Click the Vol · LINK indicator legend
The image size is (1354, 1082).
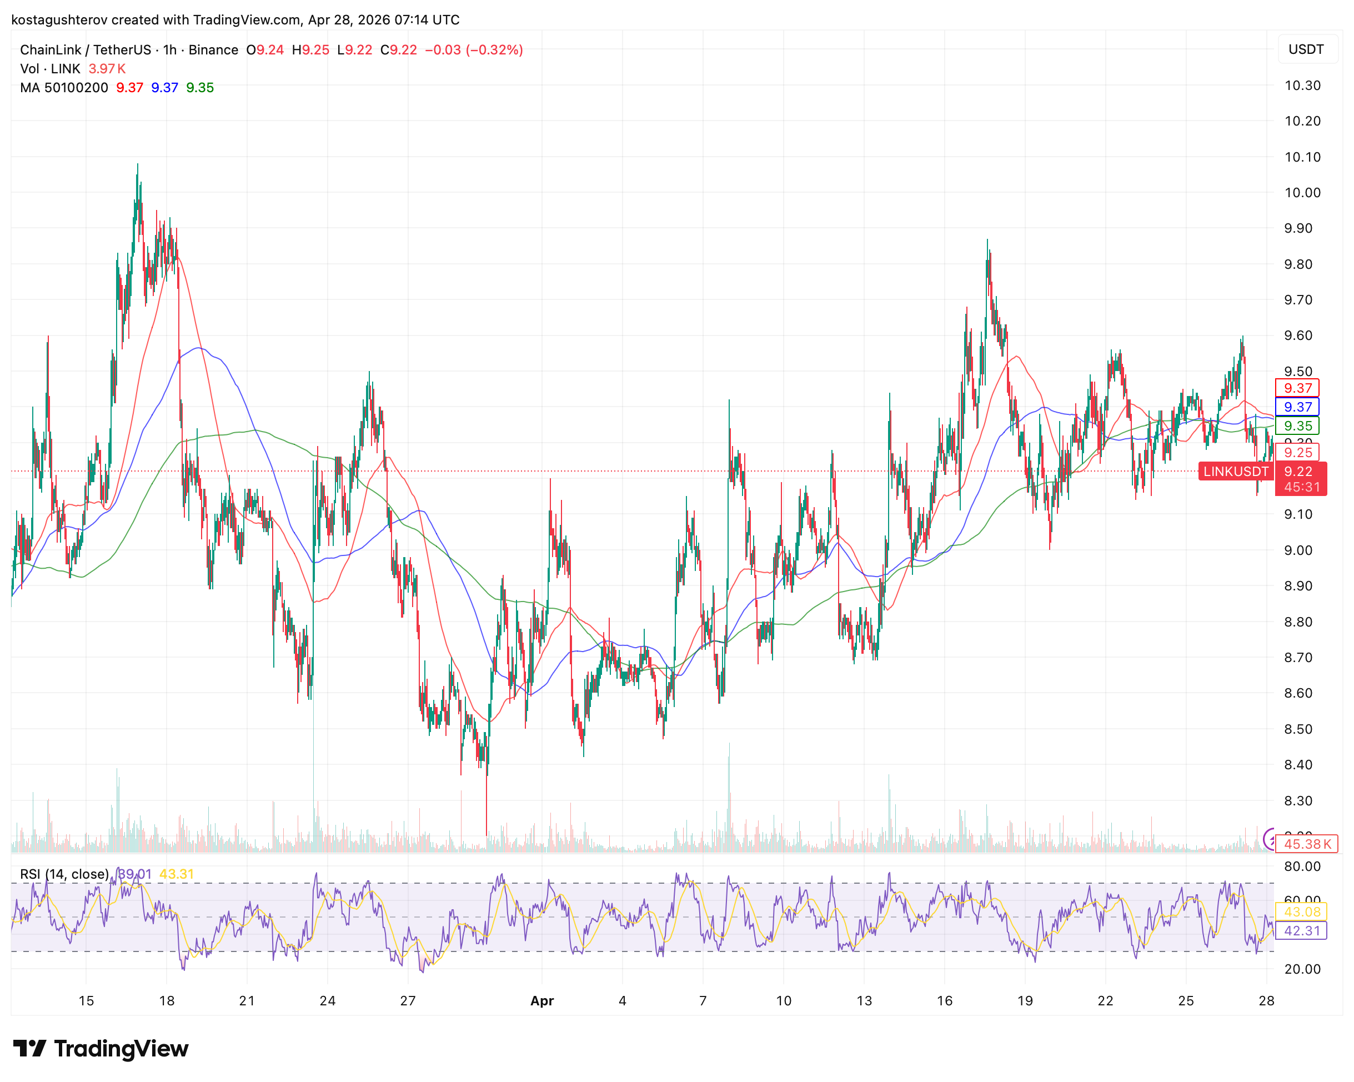point(50,68)
